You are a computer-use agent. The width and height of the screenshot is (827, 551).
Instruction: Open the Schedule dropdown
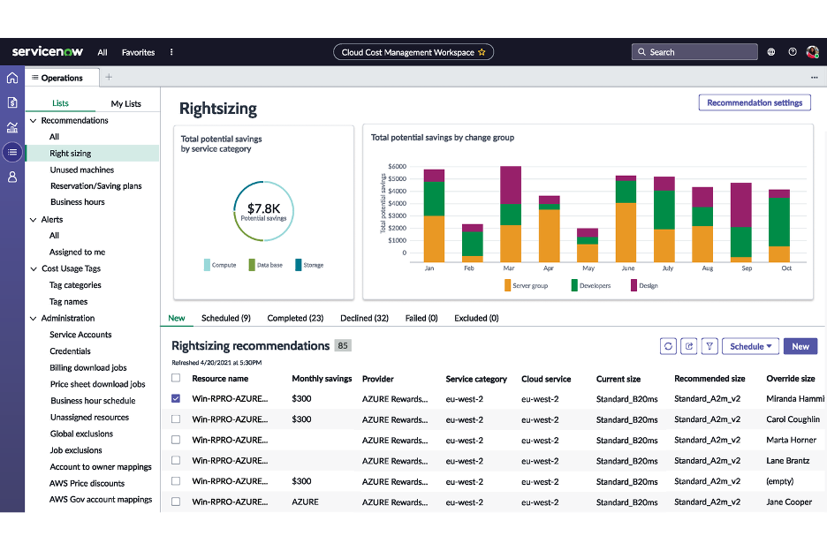750,346
